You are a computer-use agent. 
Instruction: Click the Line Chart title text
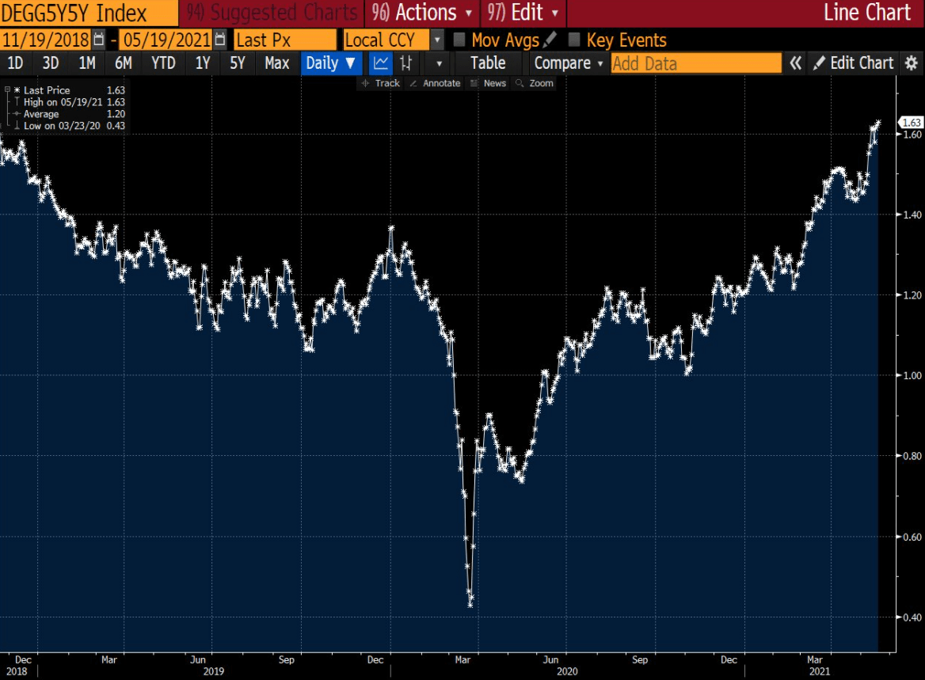point(867,13)
